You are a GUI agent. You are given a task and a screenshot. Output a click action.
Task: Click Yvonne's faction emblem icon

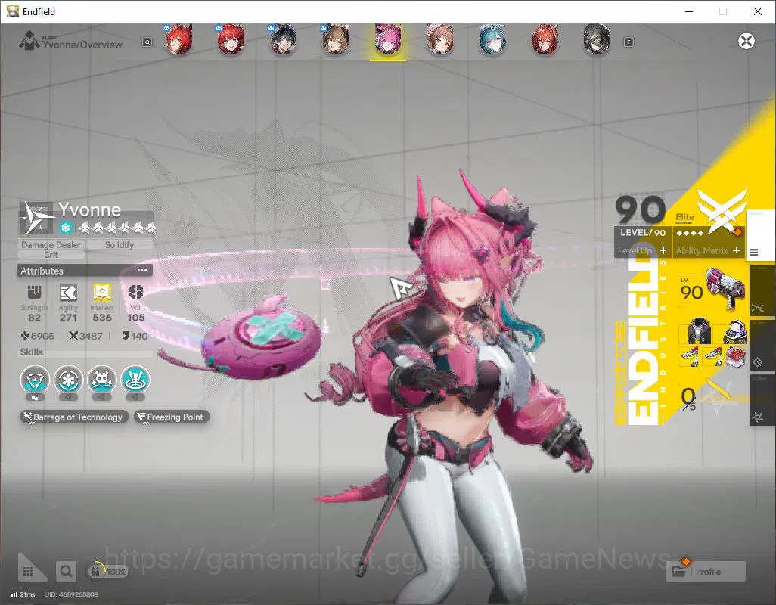point(36,218)
